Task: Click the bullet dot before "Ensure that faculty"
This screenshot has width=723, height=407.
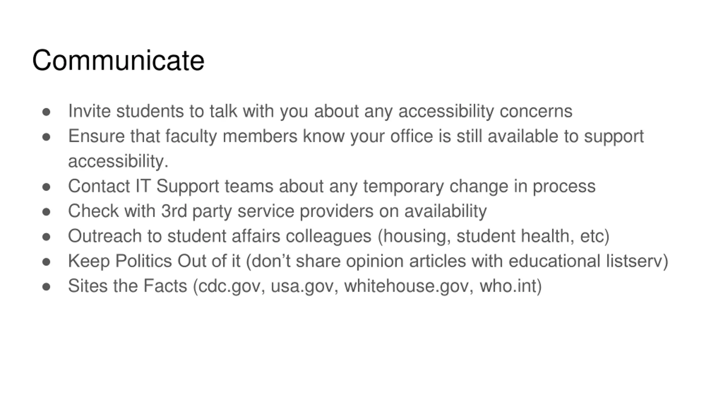Action: pyautogui.click(x=46, y=137)
